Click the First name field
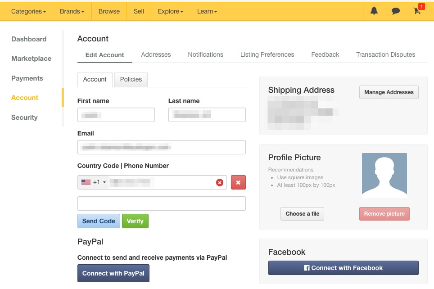This screenshot has width=434, height=289. click(116, 115)
